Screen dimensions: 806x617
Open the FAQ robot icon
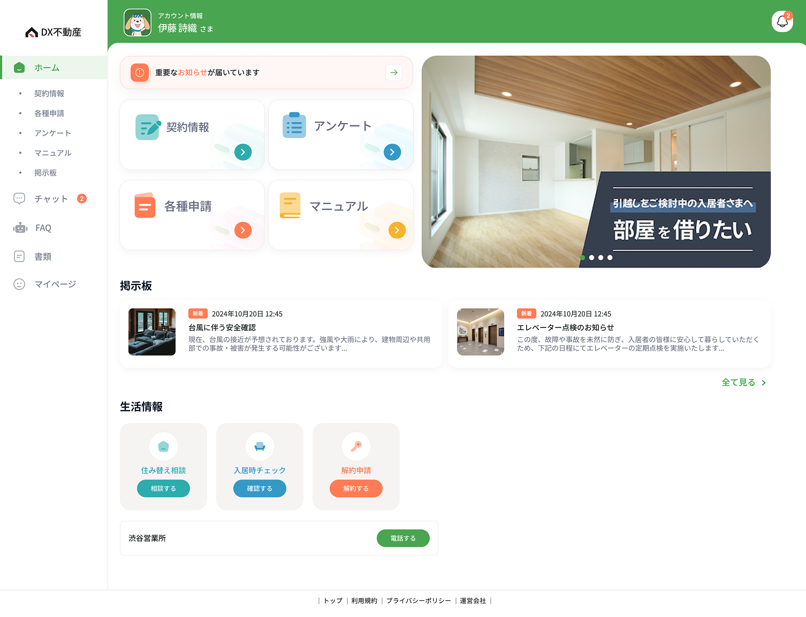click(x=20, y=228)
